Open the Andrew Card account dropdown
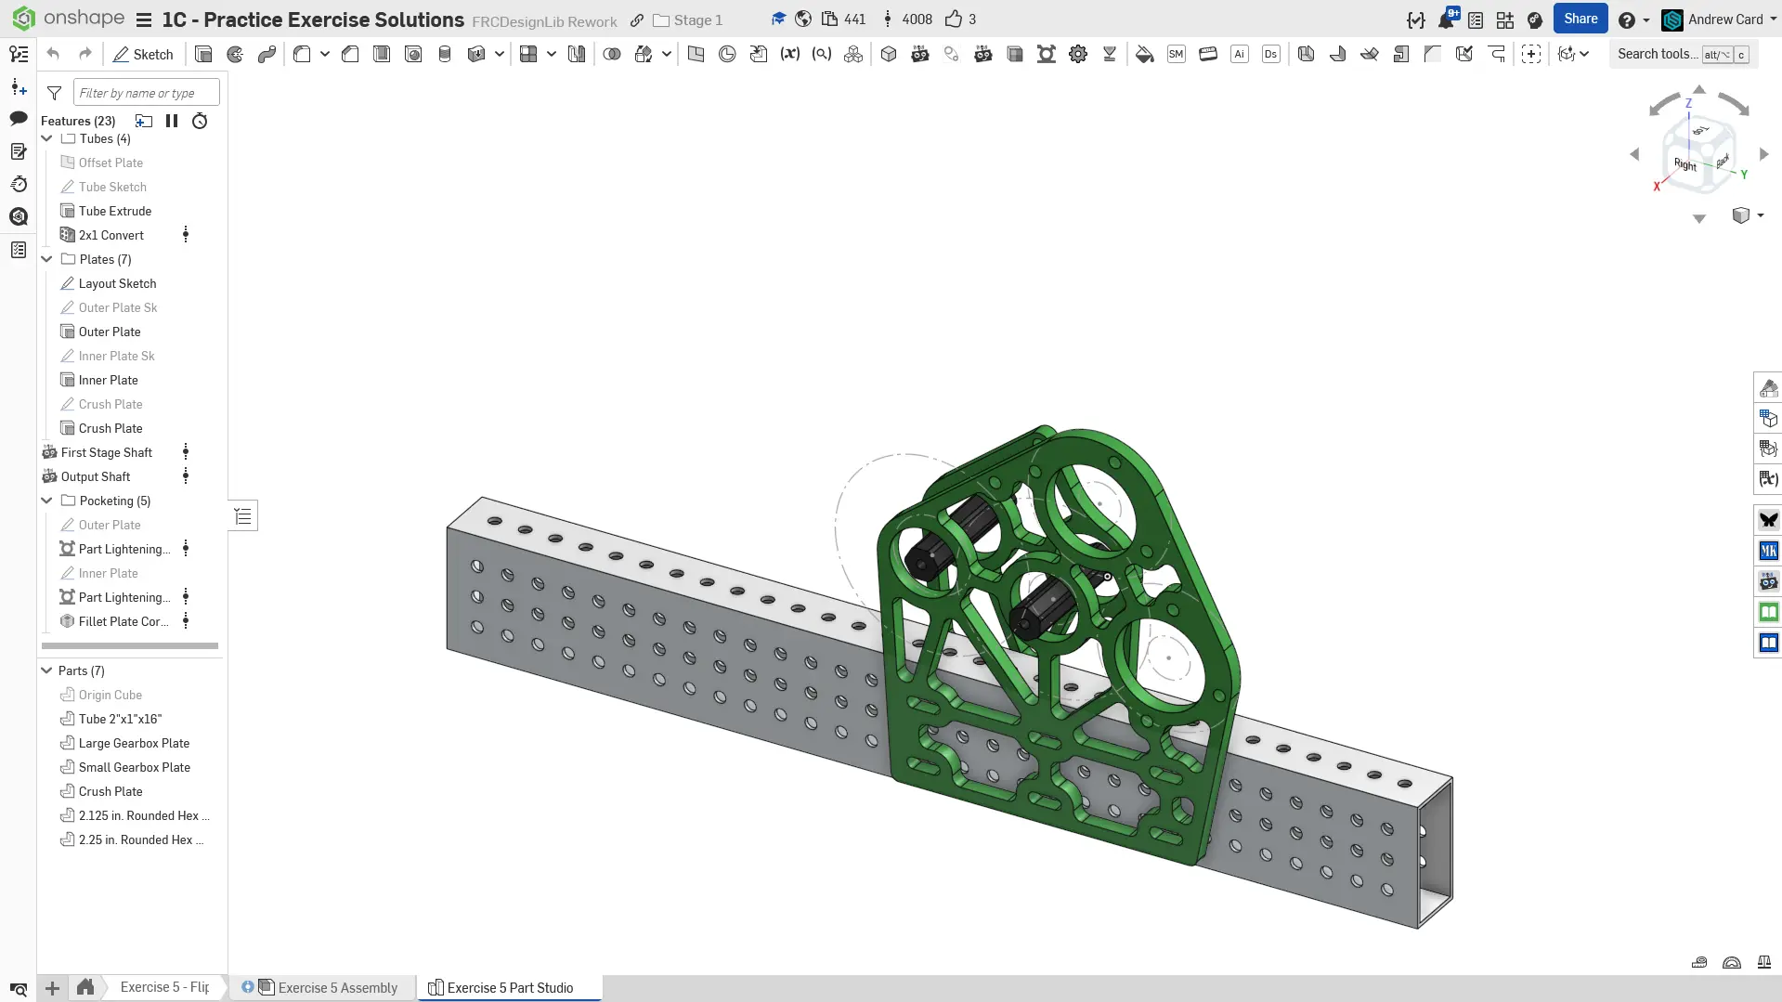This screenshot has height=1002, width=1782. coord(1723,20)
